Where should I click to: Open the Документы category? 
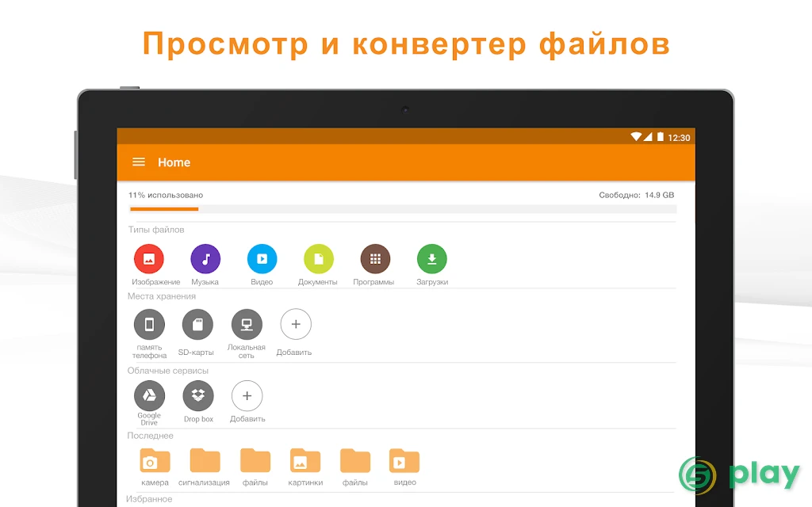coord(319,259)
